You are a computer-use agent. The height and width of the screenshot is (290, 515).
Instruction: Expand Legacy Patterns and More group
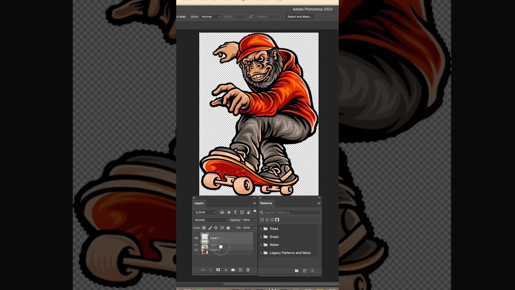pyautogui.click(x=261, y=253)
